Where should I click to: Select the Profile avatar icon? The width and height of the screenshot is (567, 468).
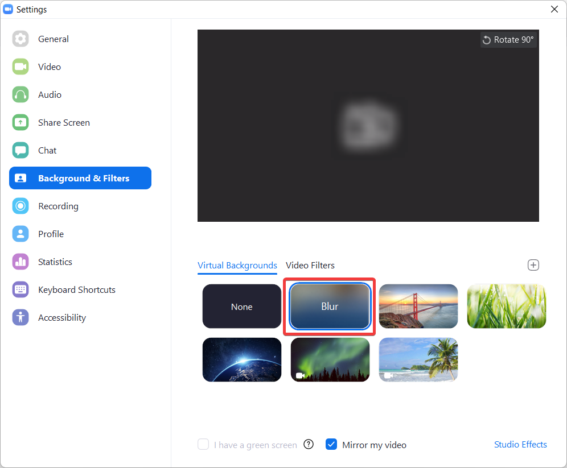pyautogui.click(x=20, y=234)
